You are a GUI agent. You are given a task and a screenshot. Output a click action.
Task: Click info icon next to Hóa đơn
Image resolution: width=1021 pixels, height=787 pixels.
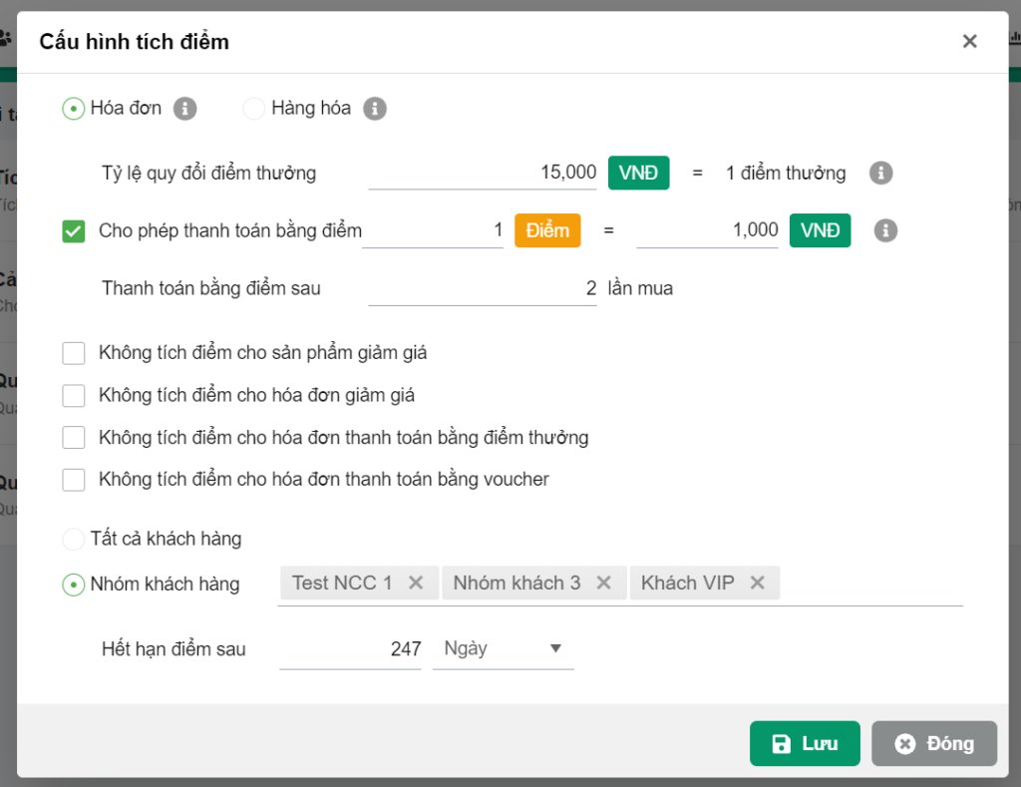click(184, 109)
